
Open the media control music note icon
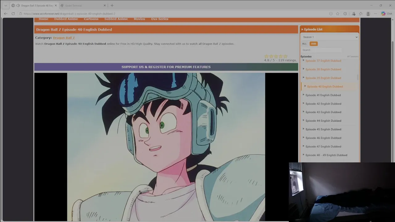pos(354,14)
